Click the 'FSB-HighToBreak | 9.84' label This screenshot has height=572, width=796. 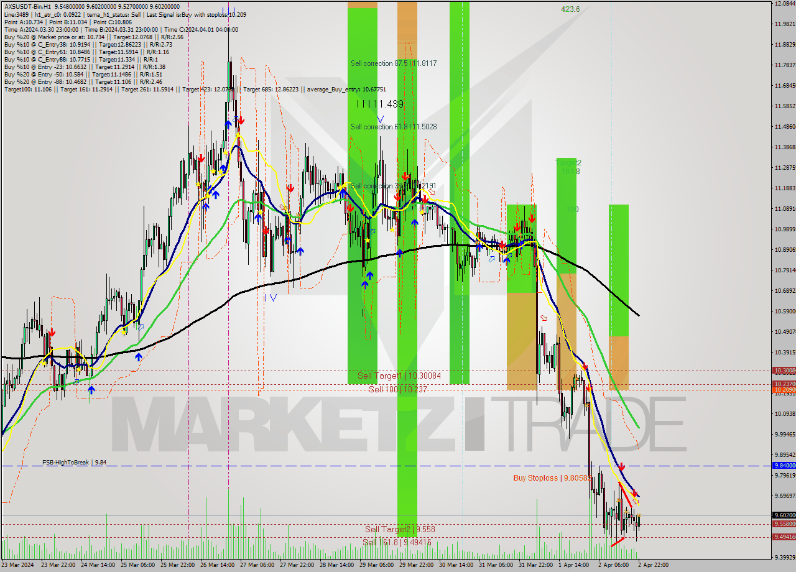(75, 463)
